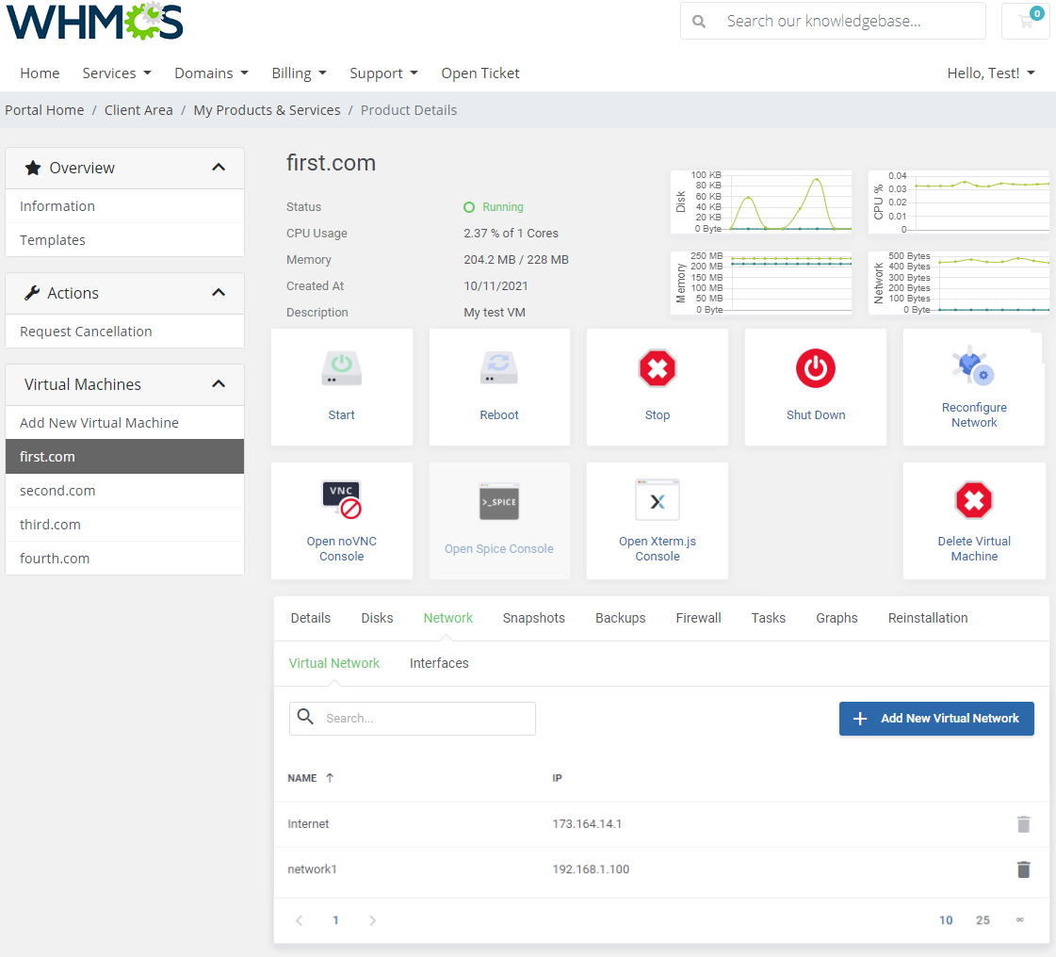The image size is (1056, 957).
Task: Select the Interfaces sub-tab
Action: (x=439, y=663)
